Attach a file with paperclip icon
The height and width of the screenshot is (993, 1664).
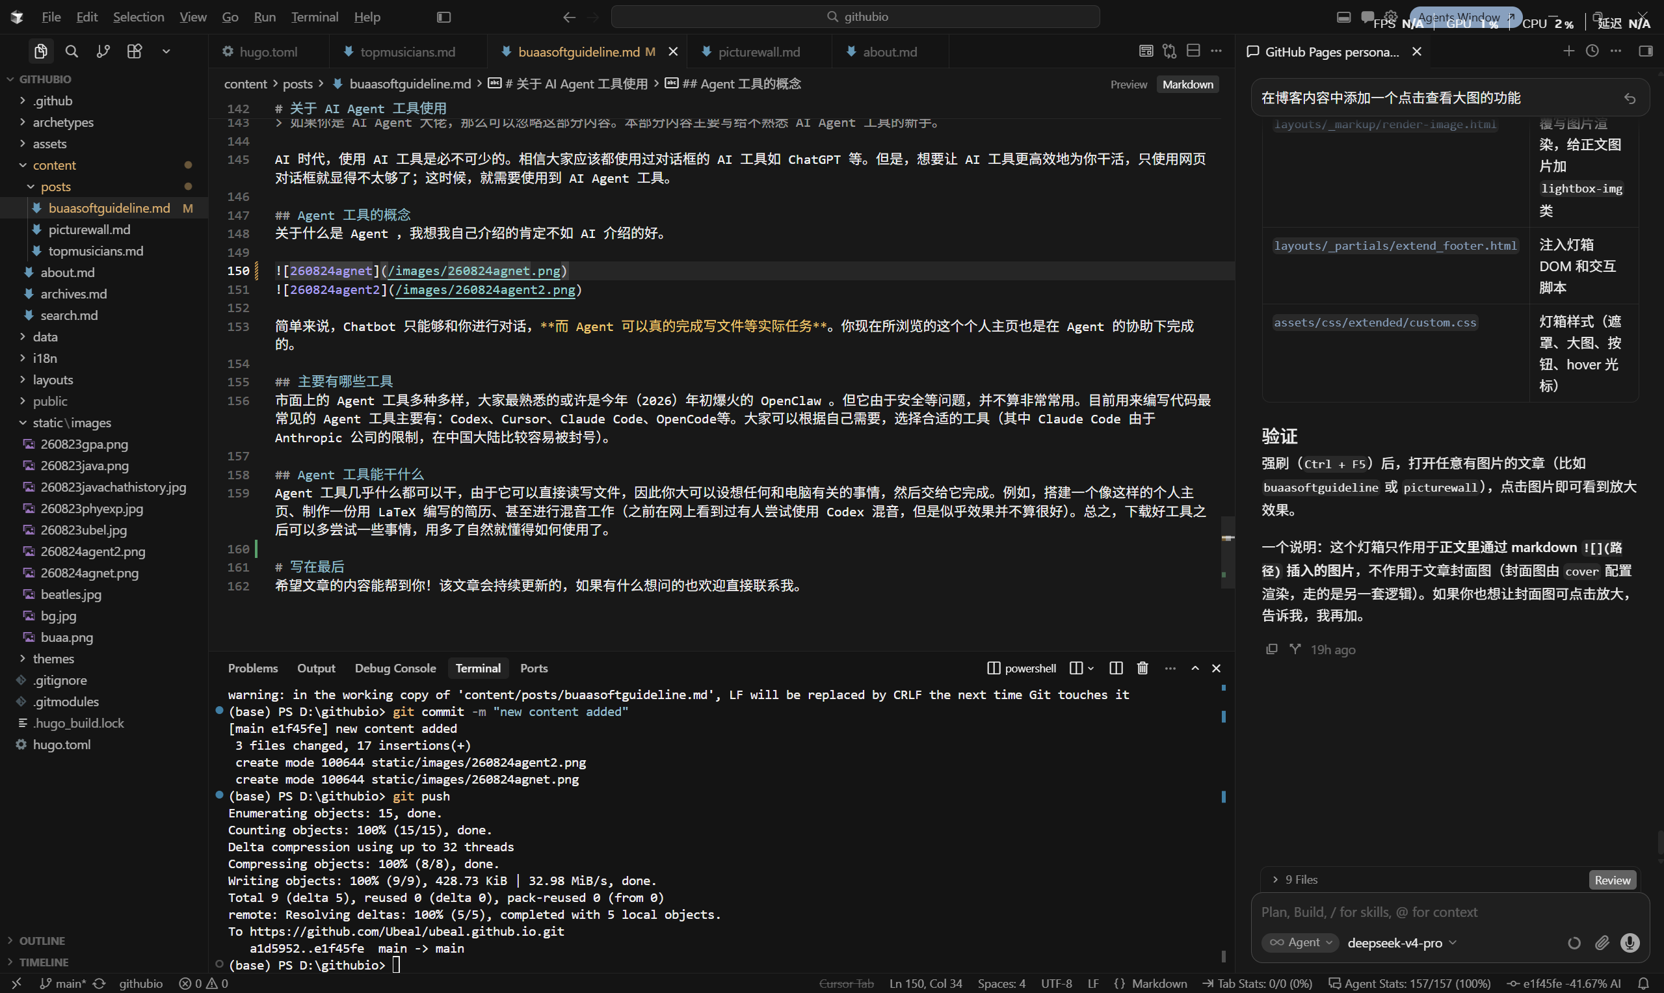point(1602,943)
